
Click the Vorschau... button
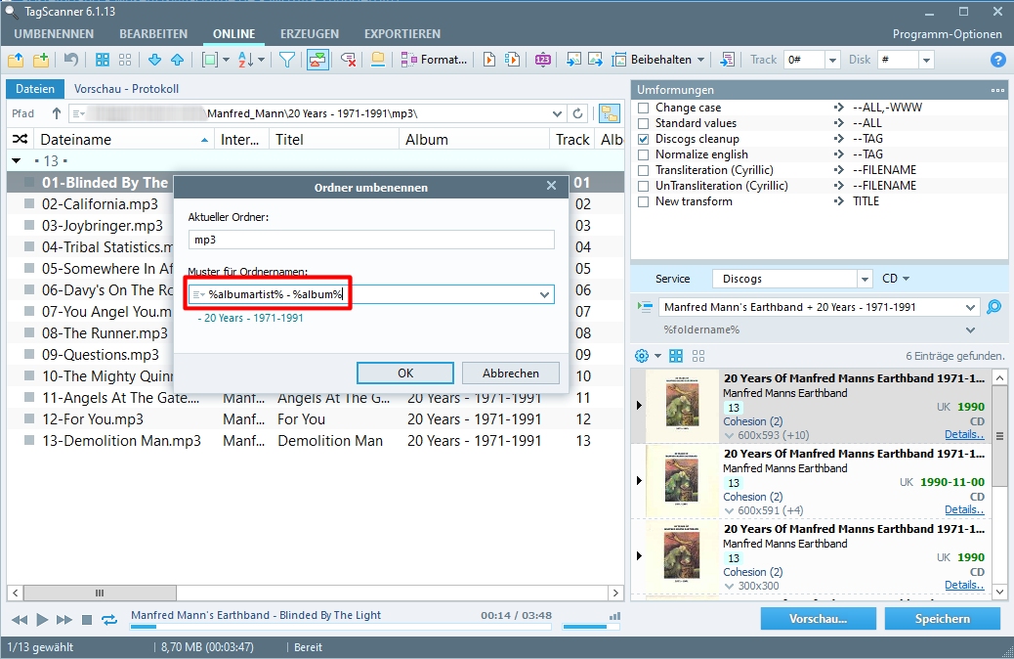(x=818, y=619)
